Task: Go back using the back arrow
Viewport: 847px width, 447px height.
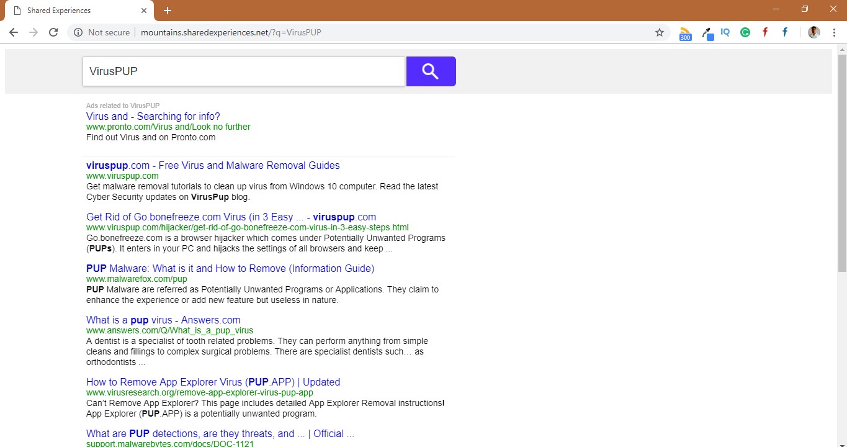Action: (13, 32)
